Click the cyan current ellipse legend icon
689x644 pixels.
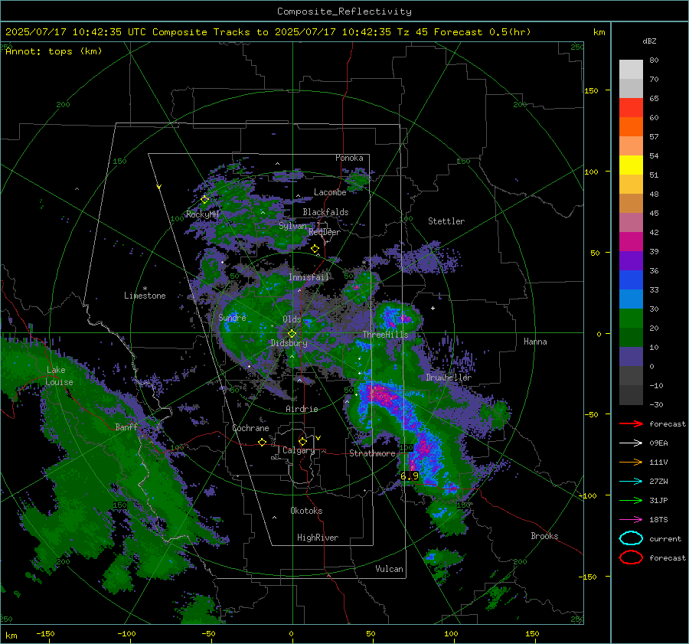click(631, 538)
